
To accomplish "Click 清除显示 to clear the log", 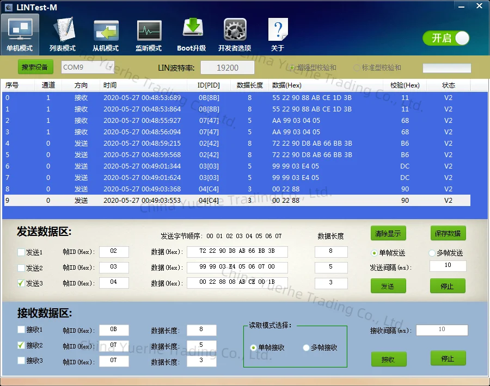I will point(388,234).
